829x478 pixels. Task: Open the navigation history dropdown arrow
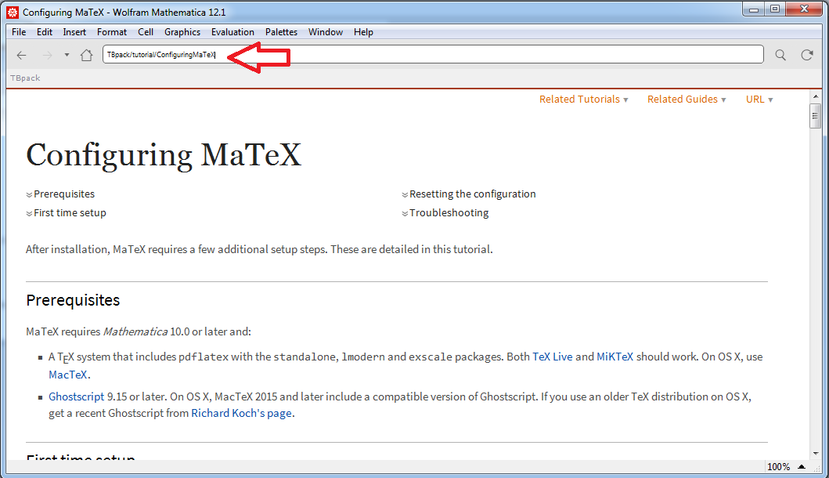[x=67, y=55]
